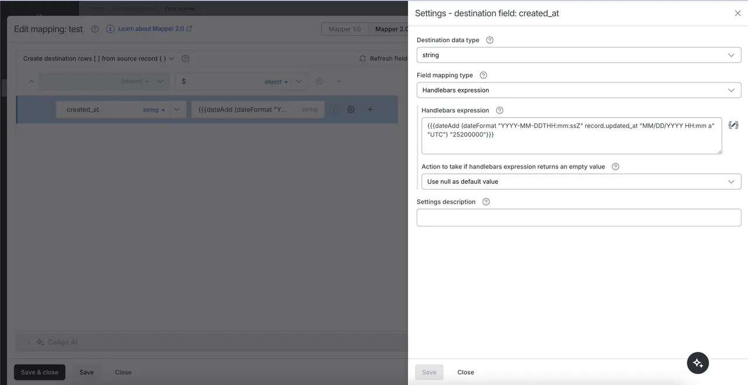Focus the Settings description input
Screen dimensions: 748x385
[579, 218]
